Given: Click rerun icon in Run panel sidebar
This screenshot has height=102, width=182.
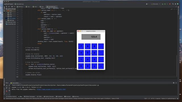Looking at the screenshot, I should [x=7, y=86].
